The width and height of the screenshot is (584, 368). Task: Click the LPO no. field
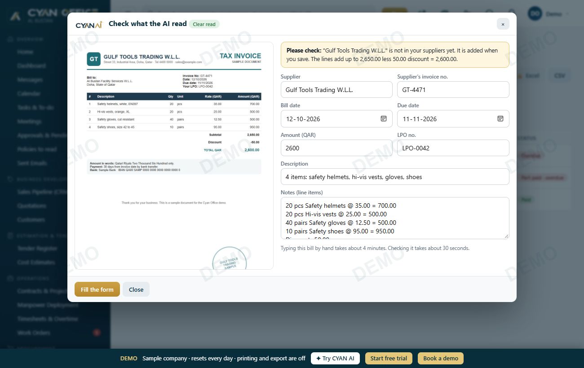coord(453,148)
